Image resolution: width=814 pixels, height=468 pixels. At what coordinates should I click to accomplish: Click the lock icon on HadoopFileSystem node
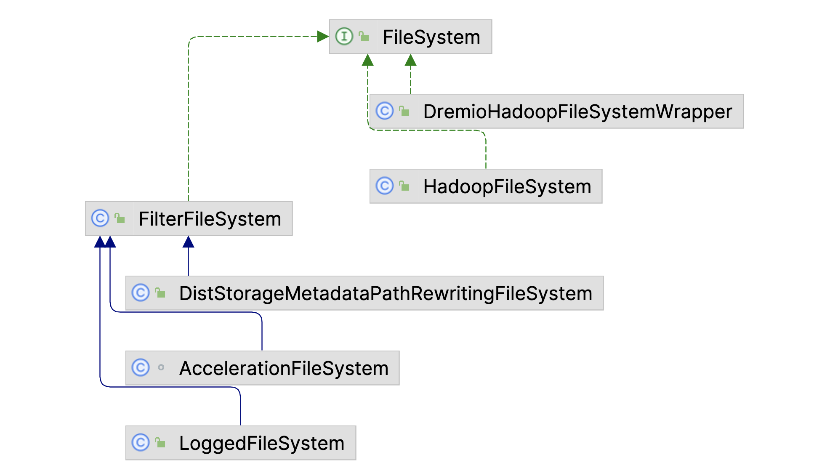pyautogui.click(x=404, y=186)
